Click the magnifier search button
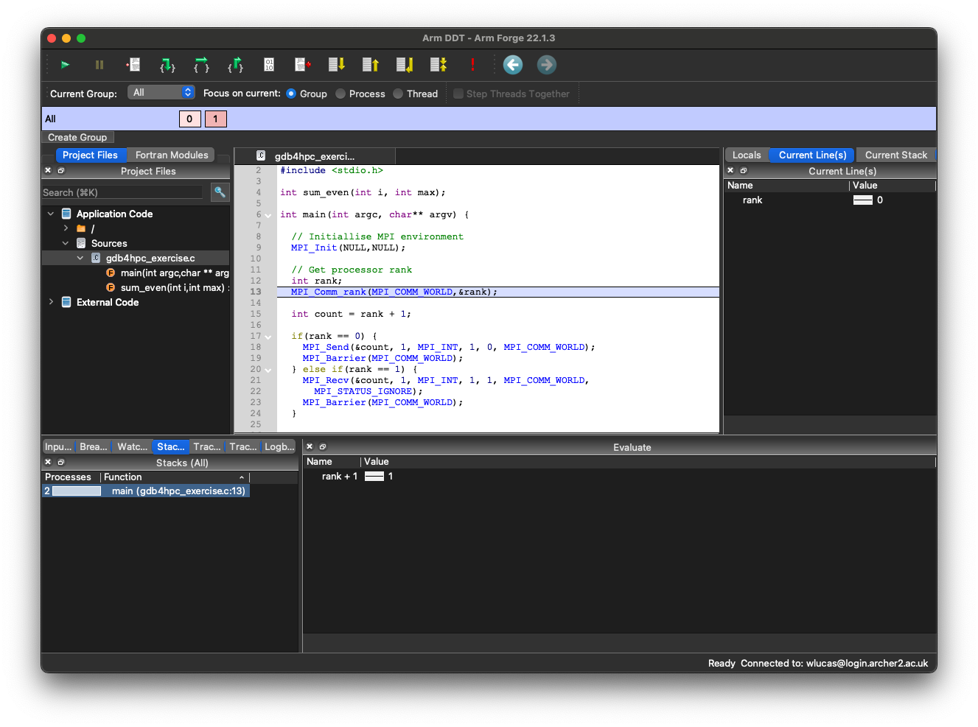 220,192
